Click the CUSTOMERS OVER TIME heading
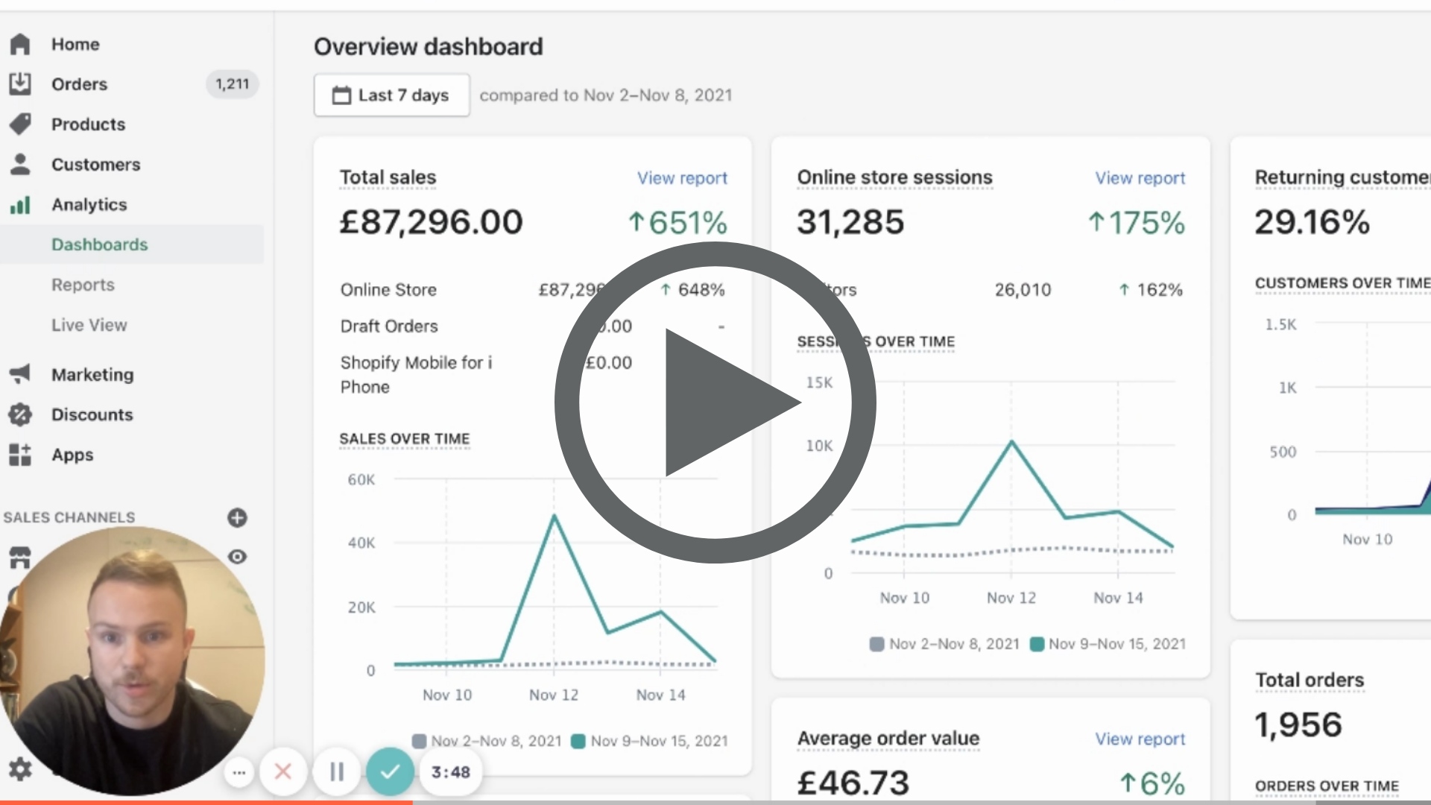Viewport: 1431px width, 805px height. pyautogui.click(x=1342, y=283)
